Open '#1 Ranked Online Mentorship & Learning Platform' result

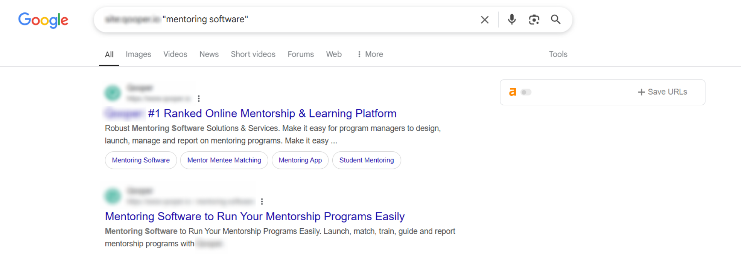point(272,114)
